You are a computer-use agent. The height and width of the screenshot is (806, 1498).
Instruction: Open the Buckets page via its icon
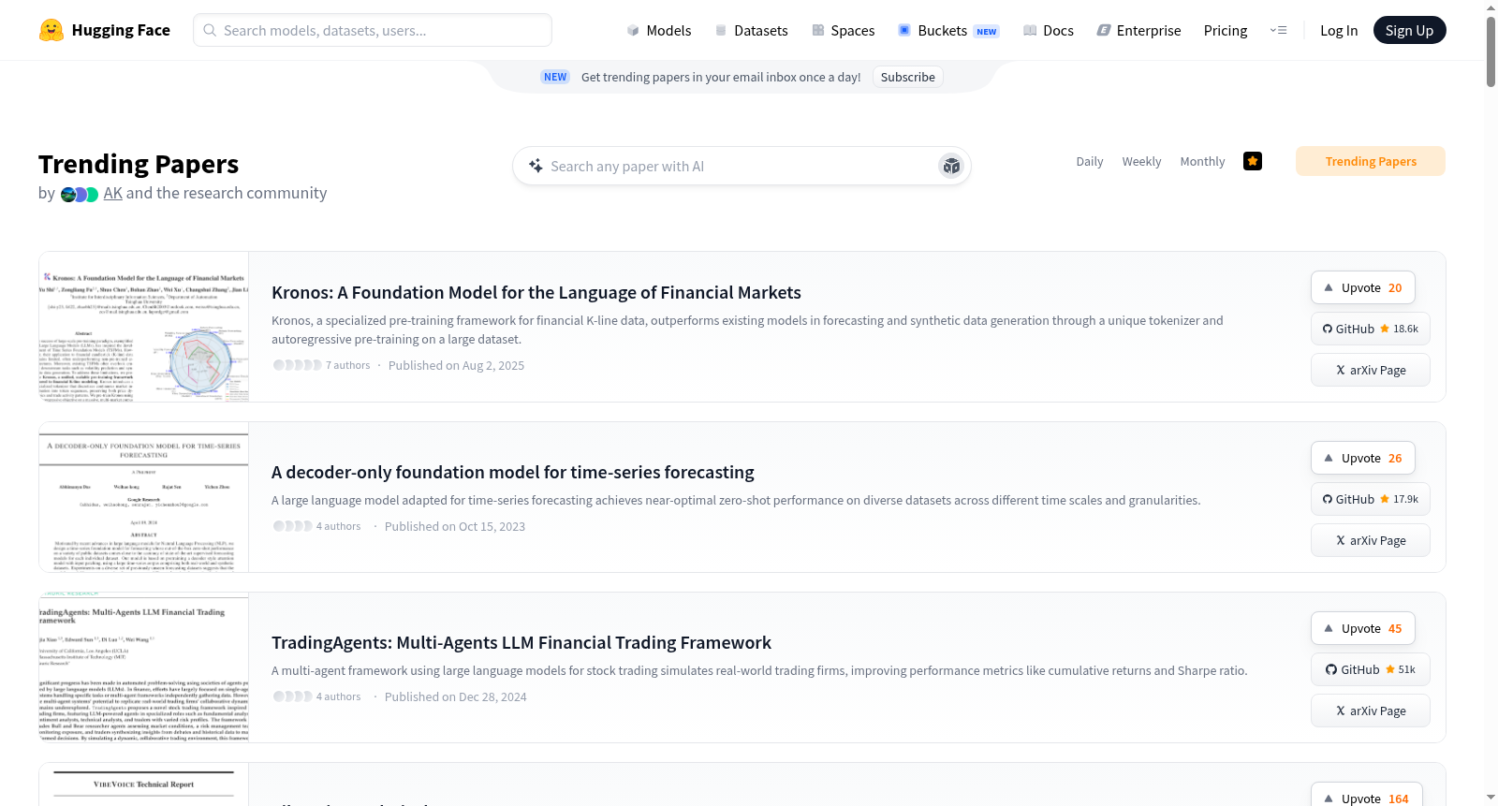904,30
